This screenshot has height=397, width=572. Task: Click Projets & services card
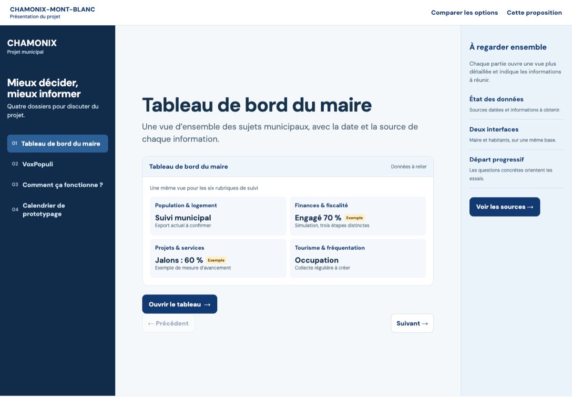click(x=218, y=258)
